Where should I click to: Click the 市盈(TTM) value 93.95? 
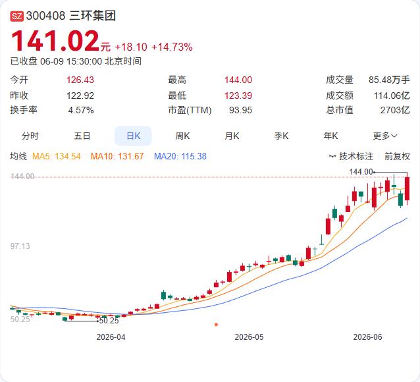click(x=240, y=110)
